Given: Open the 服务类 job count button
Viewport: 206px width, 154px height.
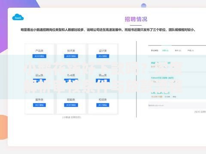Looking at the screenshot, I should click(39, 105).
